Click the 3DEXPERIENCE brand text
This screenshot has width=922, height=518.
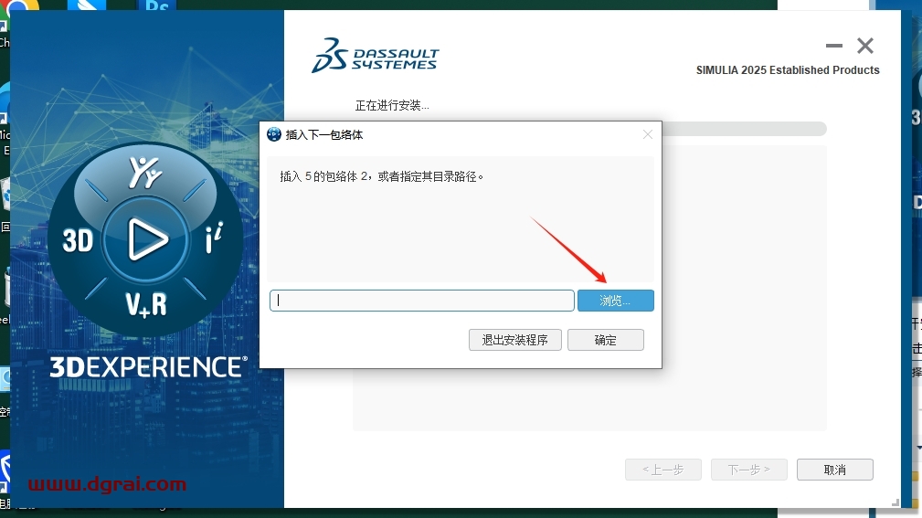[148, 367]
